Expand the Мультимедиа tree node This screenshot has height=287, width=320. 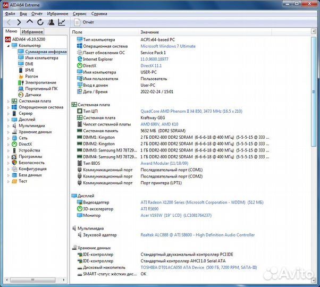tap(9, 126)
